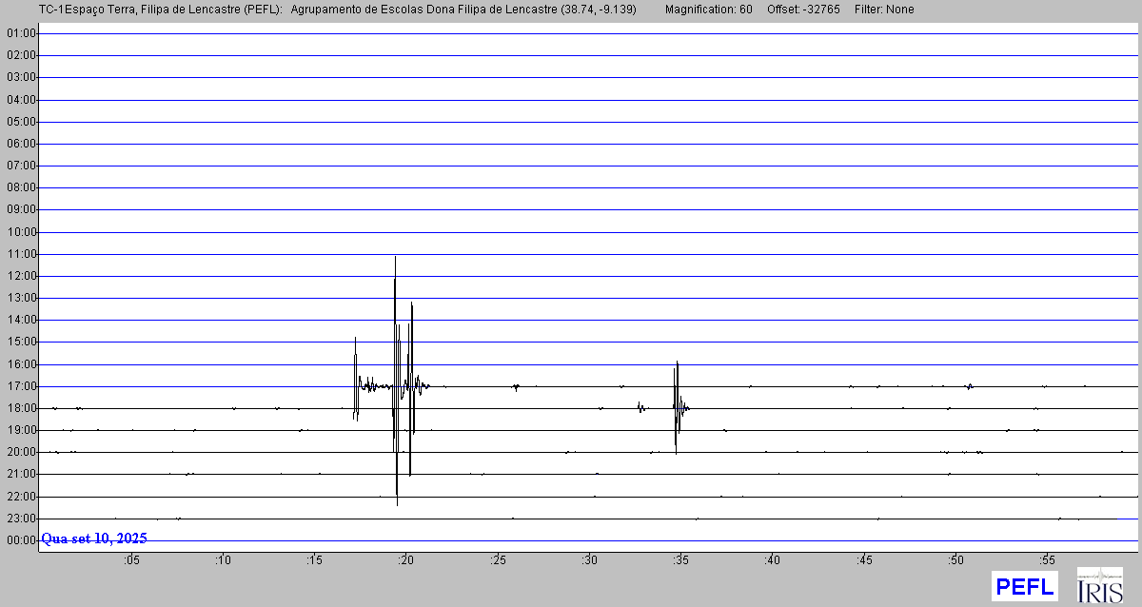Click the :30 minute axis tick label
This screenshot has width=1142, height=607.
pyautogui.click(x=589, y=560)
